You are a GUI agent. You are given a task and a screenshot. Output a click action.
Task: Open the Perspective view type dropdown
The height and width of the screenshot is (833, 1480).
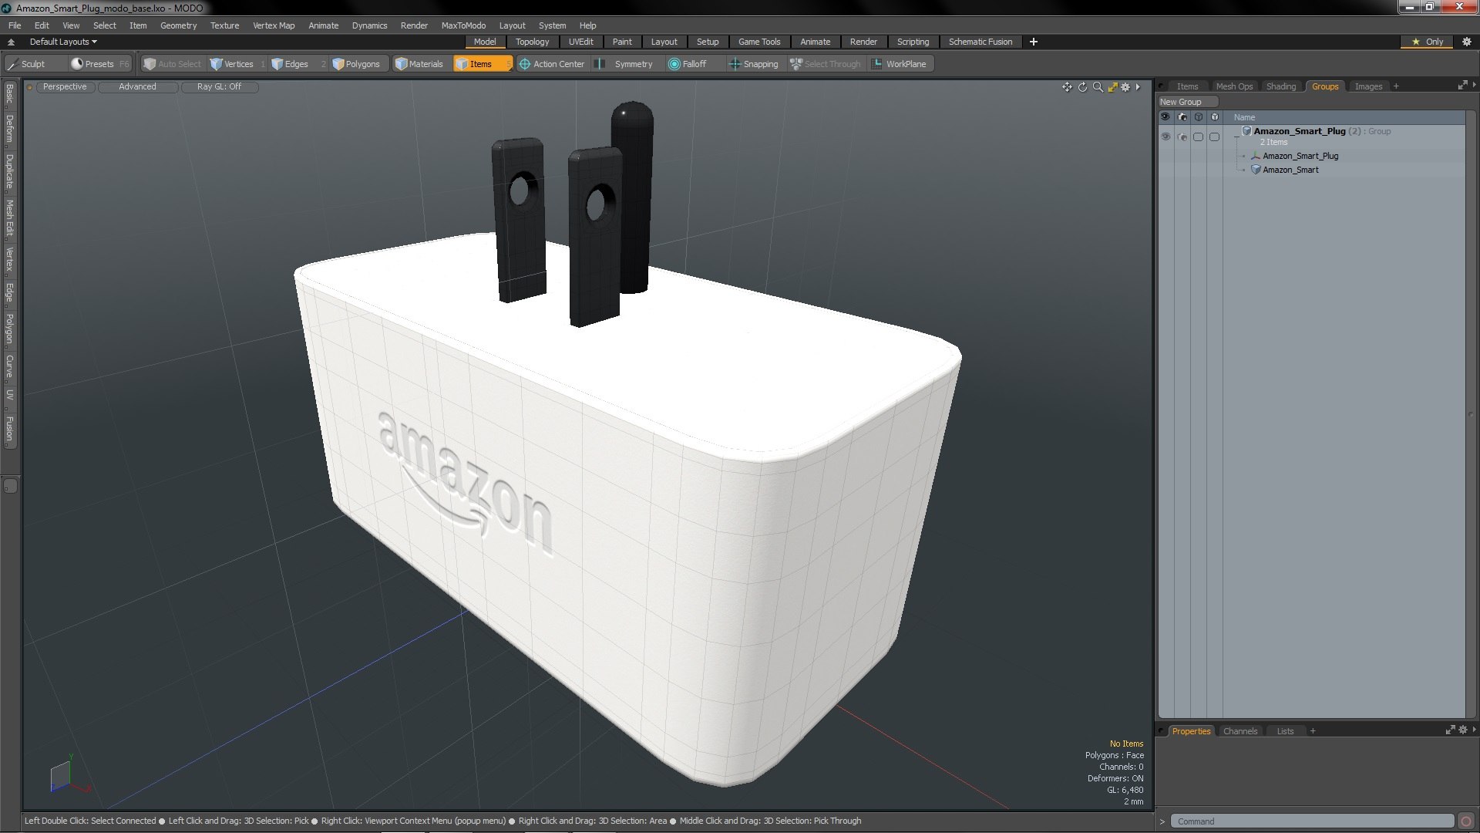(x=65, y=86)
